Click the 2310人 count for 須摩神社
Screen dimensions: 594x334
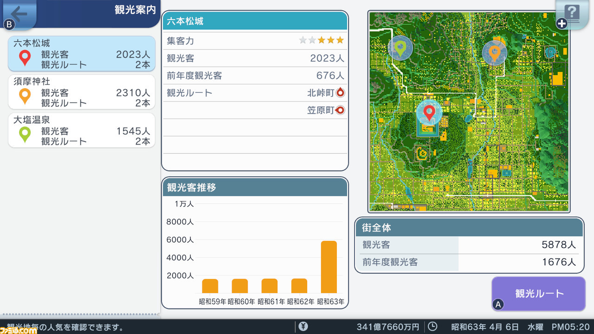[x=133, y=93]
